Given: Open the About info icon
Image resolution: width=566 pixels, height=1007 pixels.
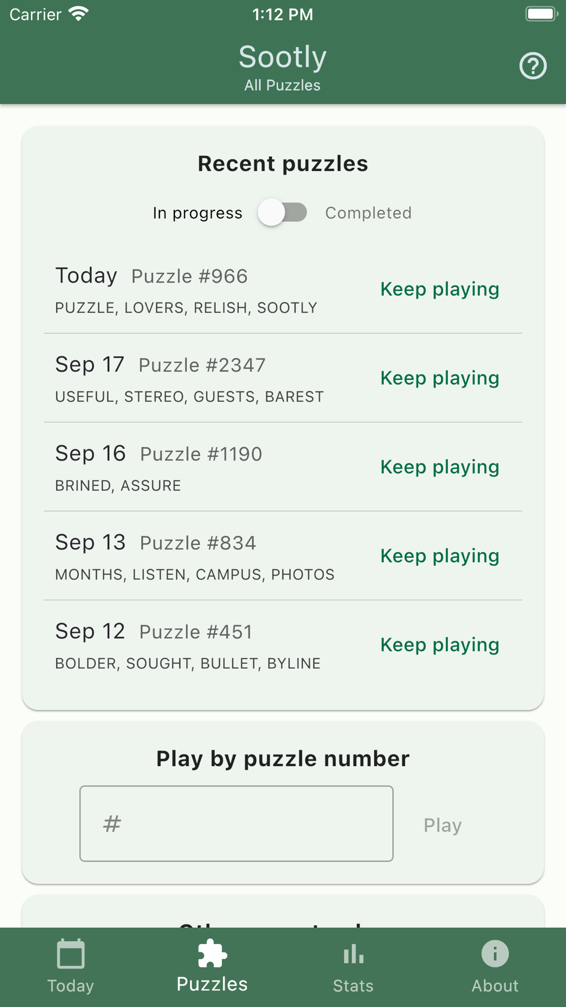Looking at the screenshot, I should pos(495,954).
